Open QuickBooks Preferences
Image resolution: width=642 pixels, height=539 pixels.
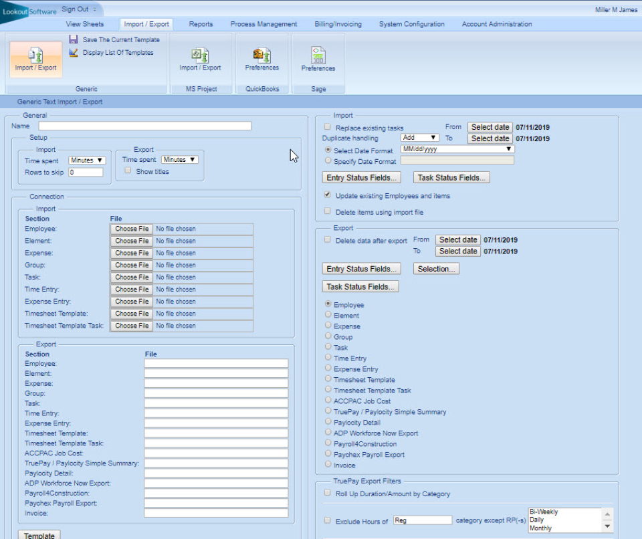pyautogui.click(x=261, y=61)
